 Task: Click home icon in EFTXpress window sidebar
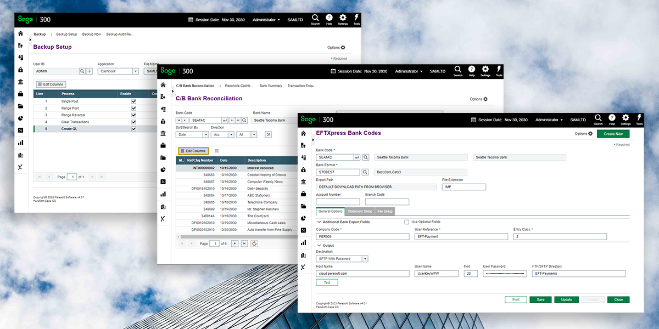coord(304,133)
